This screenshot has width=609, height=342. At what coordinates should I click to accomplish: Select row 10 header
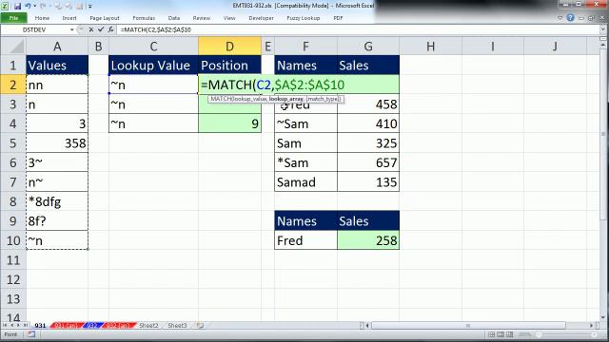pos(12,240)
